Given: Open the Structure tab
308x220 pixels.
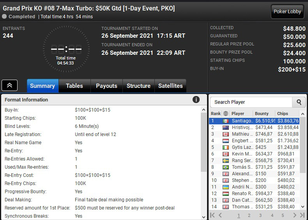Looking at the screenshot, I should tap(138, 86).
